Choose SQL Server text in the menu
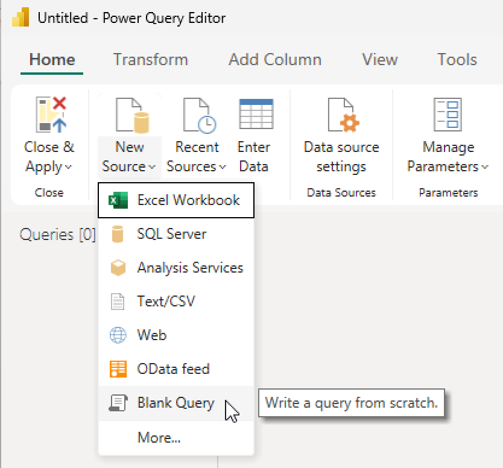Viewport: 503px width, 468px height. point(172,234)
